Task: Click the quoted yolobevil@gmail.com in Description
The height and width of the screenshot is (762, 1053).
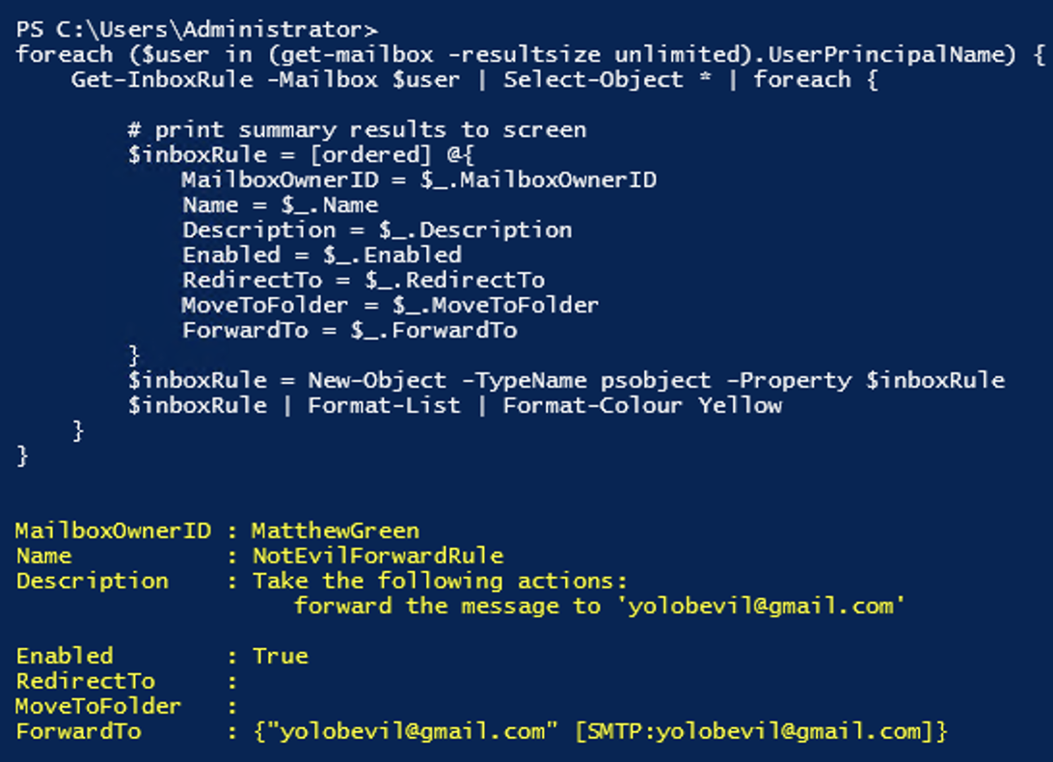Action: 761,606
